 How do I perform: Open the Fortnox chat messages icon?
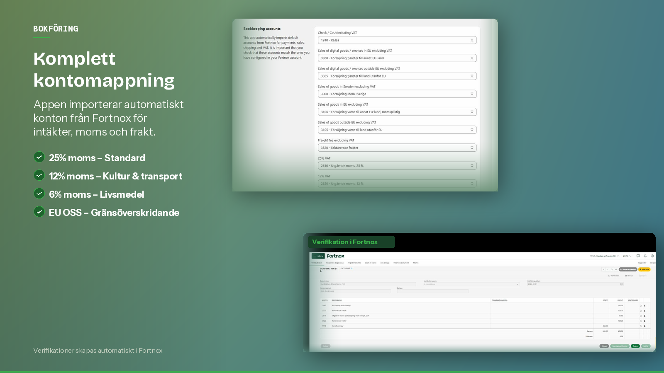click(x=638, y=256)
